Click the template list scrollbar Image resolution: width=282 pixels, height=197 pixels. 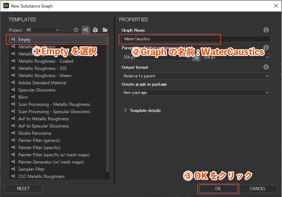point(108,104)
